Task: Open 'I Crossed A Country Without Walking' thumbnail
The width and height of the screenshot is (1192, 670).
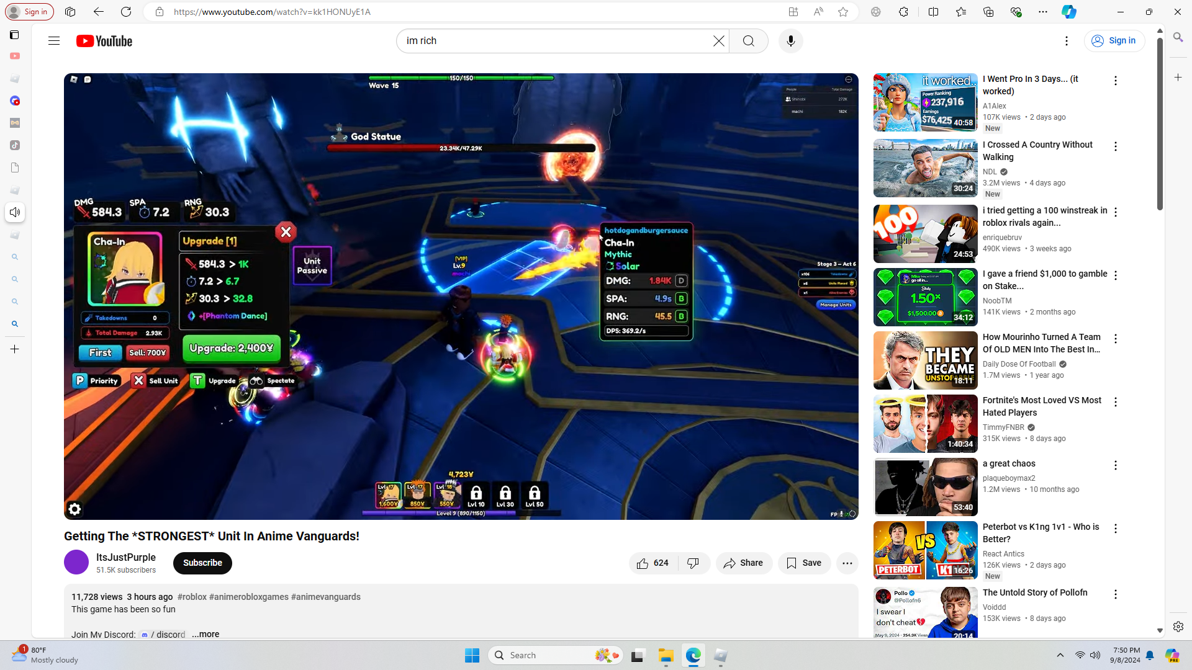Action: click(925, 168)
